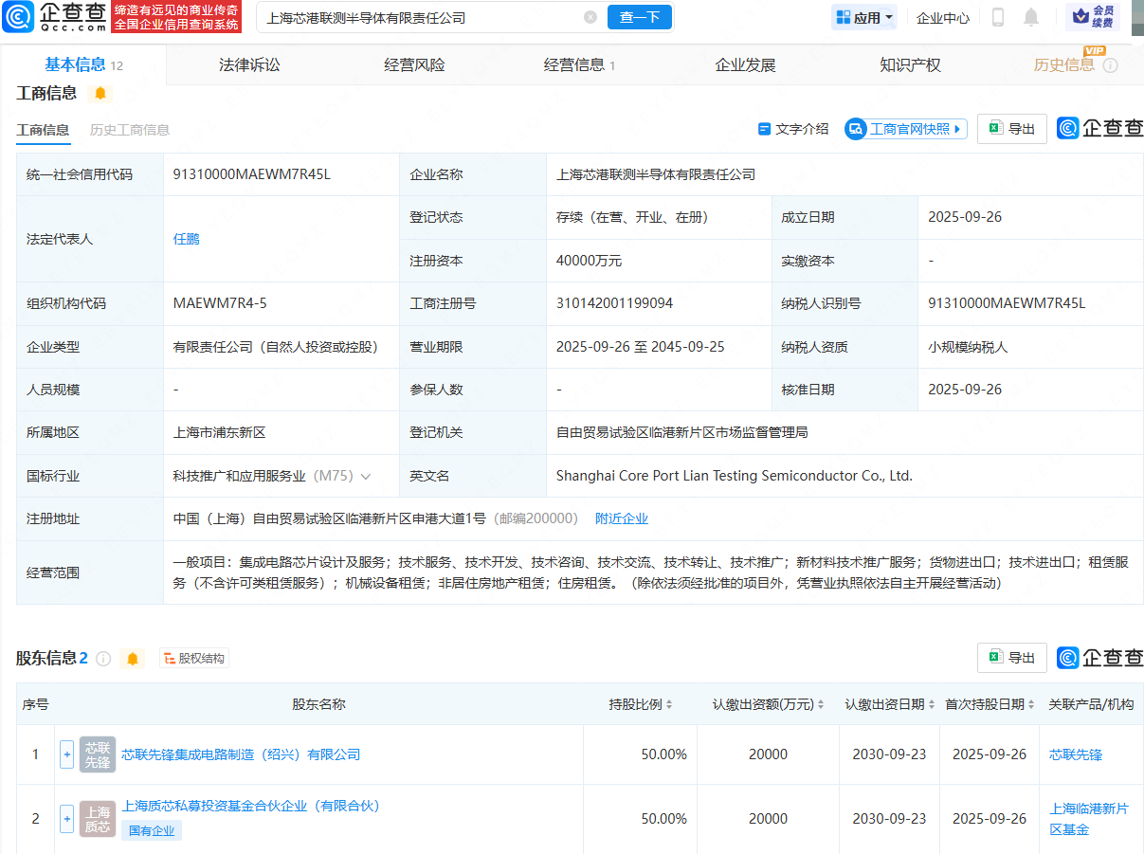Expand the 上海质芯 shareholder row
Screen dimensions: 1144x854
tap(66, 818)
